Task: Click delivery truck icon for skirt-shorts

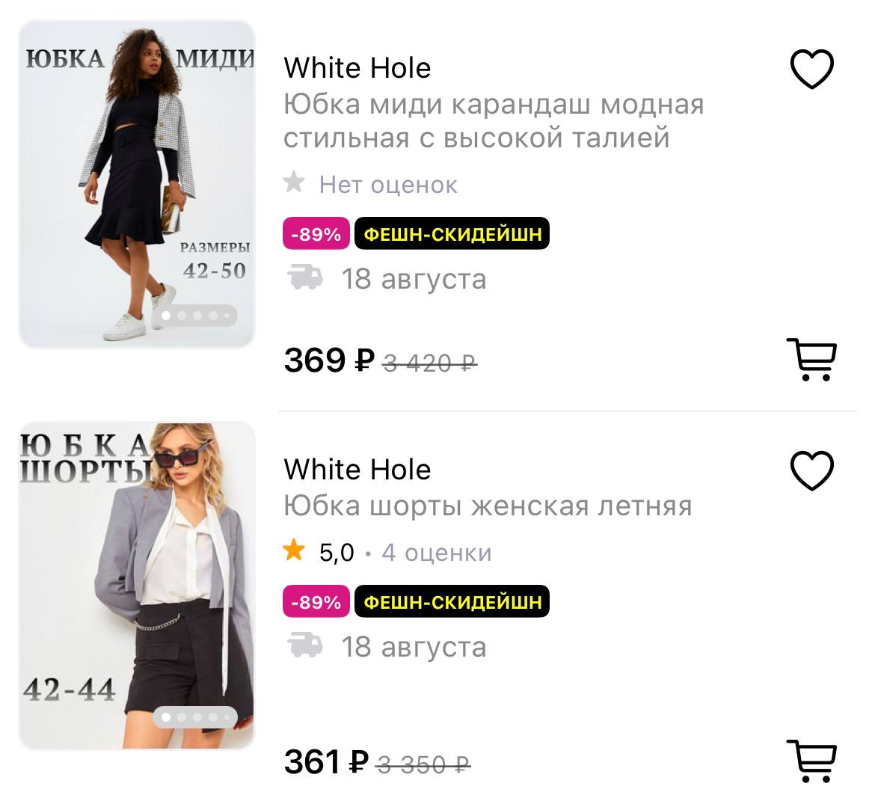Action: [x=305, y=645]
